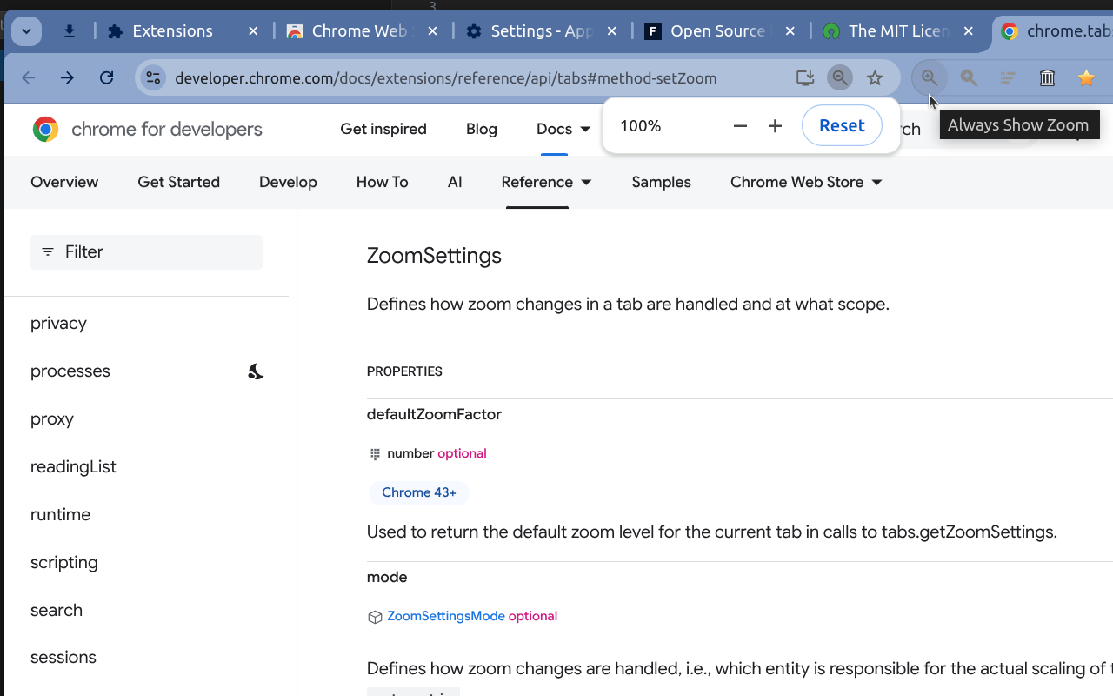Open privacy API in sidebar
Viewport: 1113px width, 696px height.
(x=58, y=324)
